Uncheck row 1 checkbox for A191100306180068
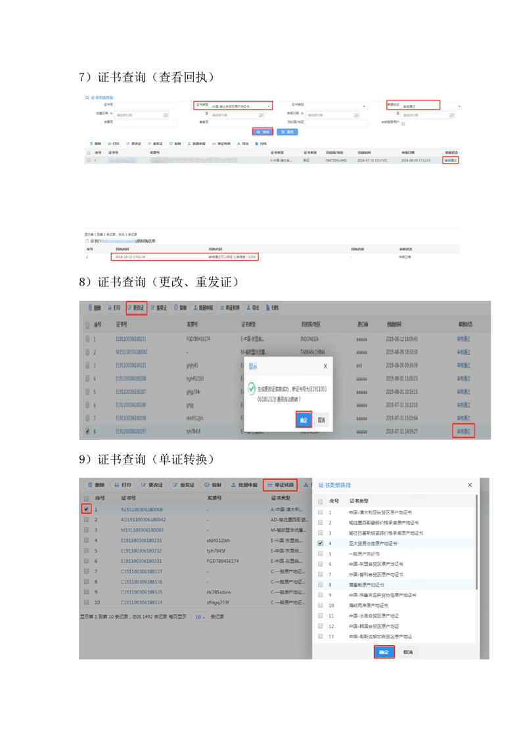Viewport: 521px width, 737px height. click(x=86, y=509)
